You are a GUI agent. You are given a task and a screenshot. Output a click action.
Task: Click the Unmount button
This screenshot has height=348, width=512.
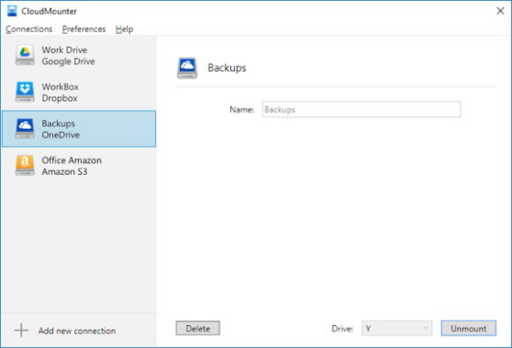click(469, 329)
